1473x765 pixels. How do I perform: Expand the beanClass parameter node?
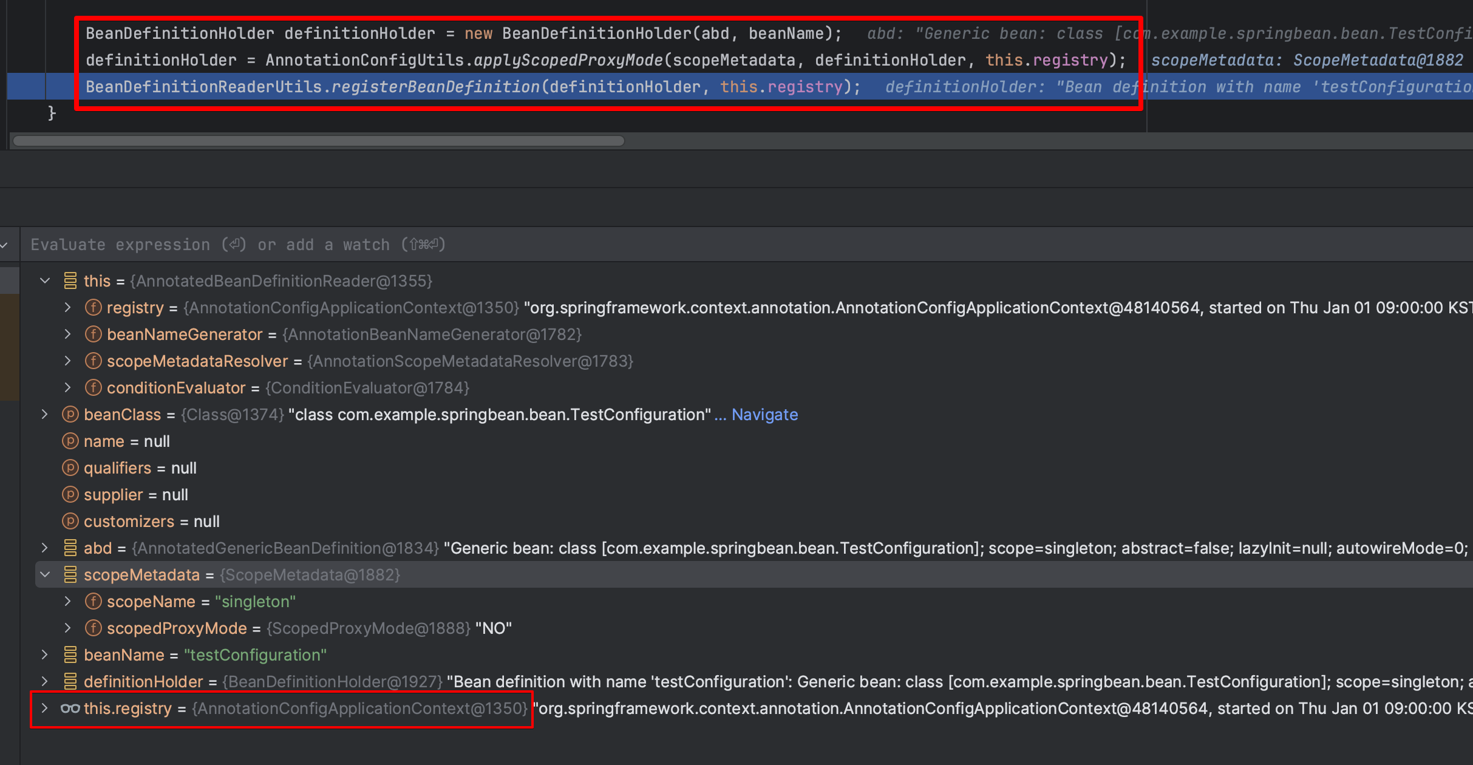[x=45, y=415]
